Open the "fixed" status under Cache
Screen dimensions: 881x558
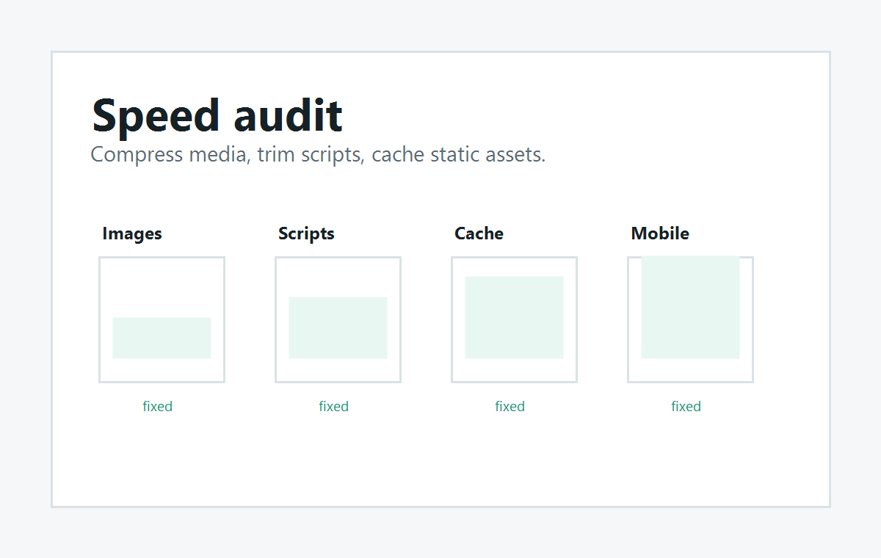tap(510, 406)
